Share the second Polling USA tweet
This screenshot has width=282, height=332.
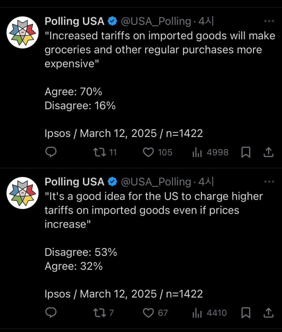coord(268,313)
